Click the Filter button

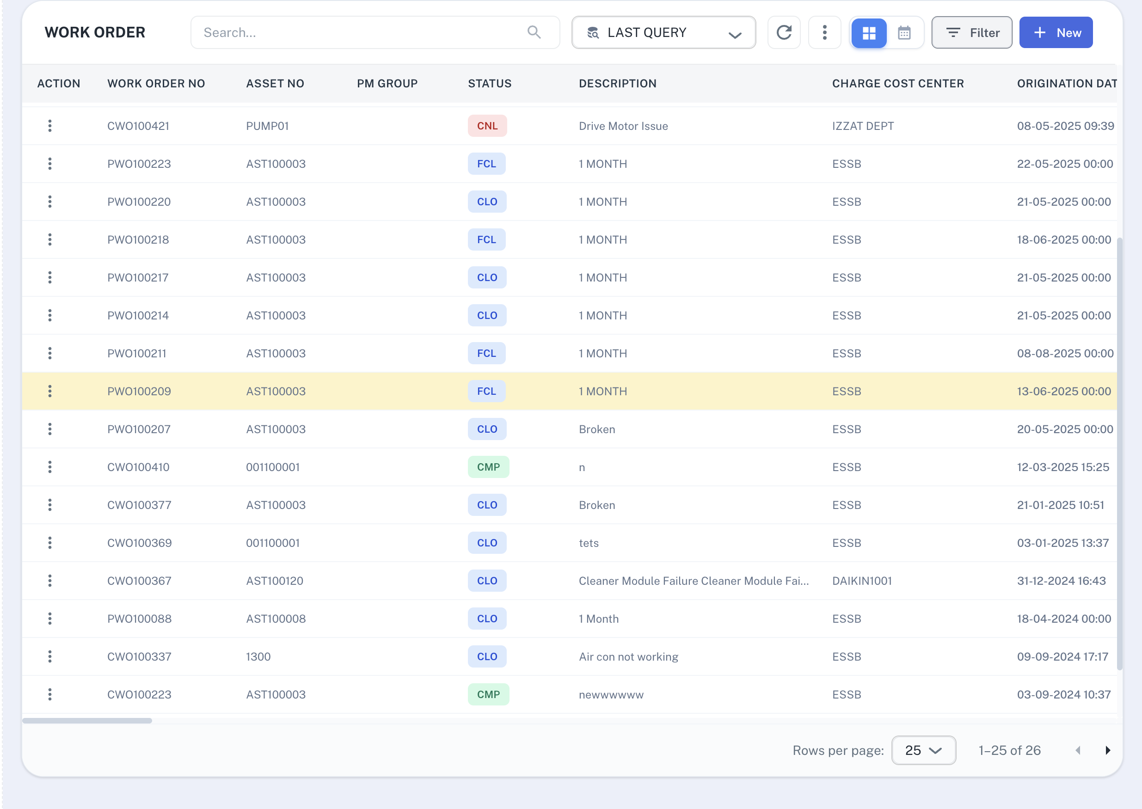pos(971,32)
